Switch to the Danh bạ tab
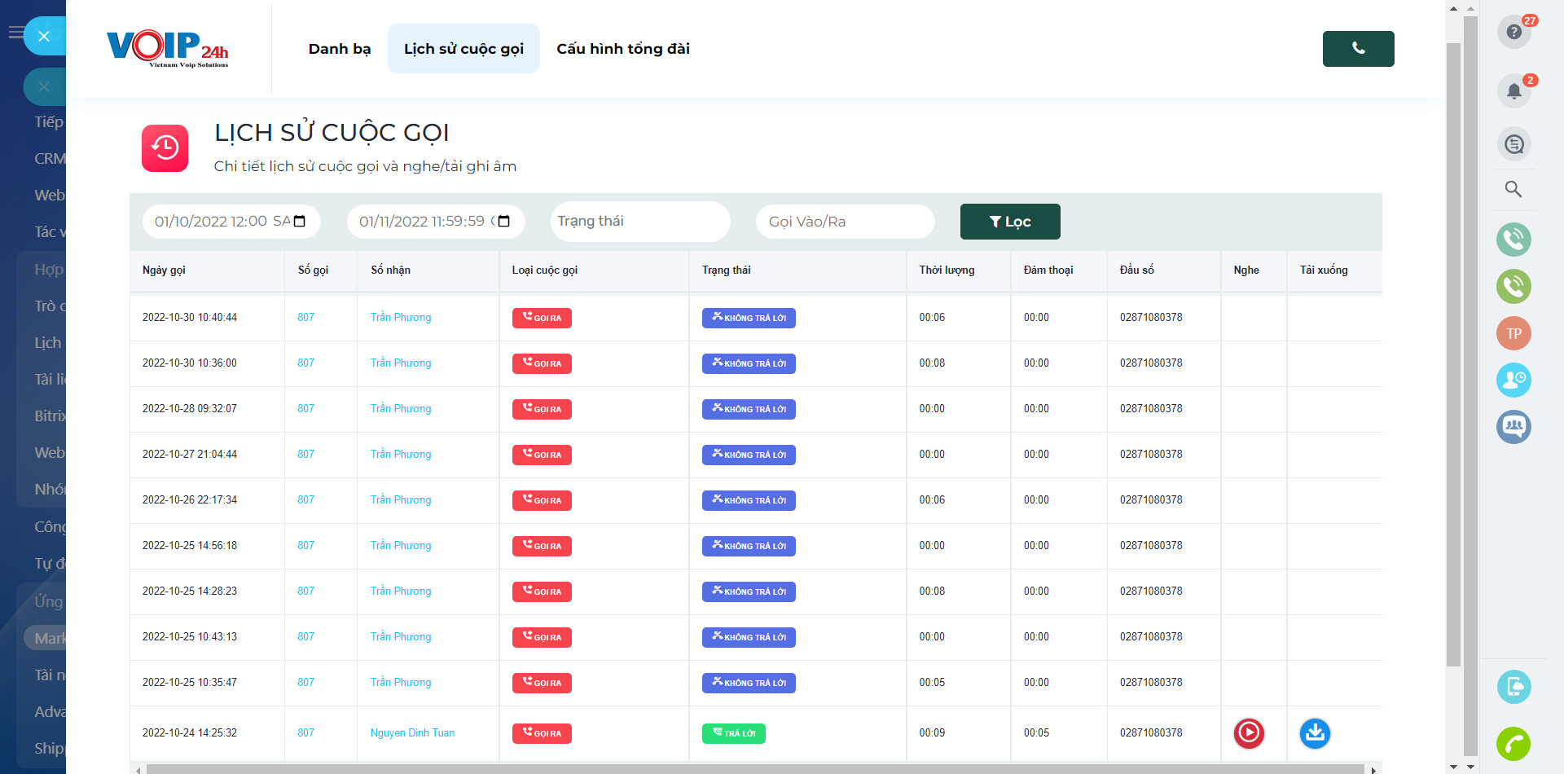This screenshot has width=1564, height=774. (x=340, y=49)
